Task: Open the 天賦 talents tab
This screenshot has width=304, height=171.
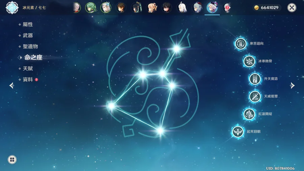Action: click(28, 69)
